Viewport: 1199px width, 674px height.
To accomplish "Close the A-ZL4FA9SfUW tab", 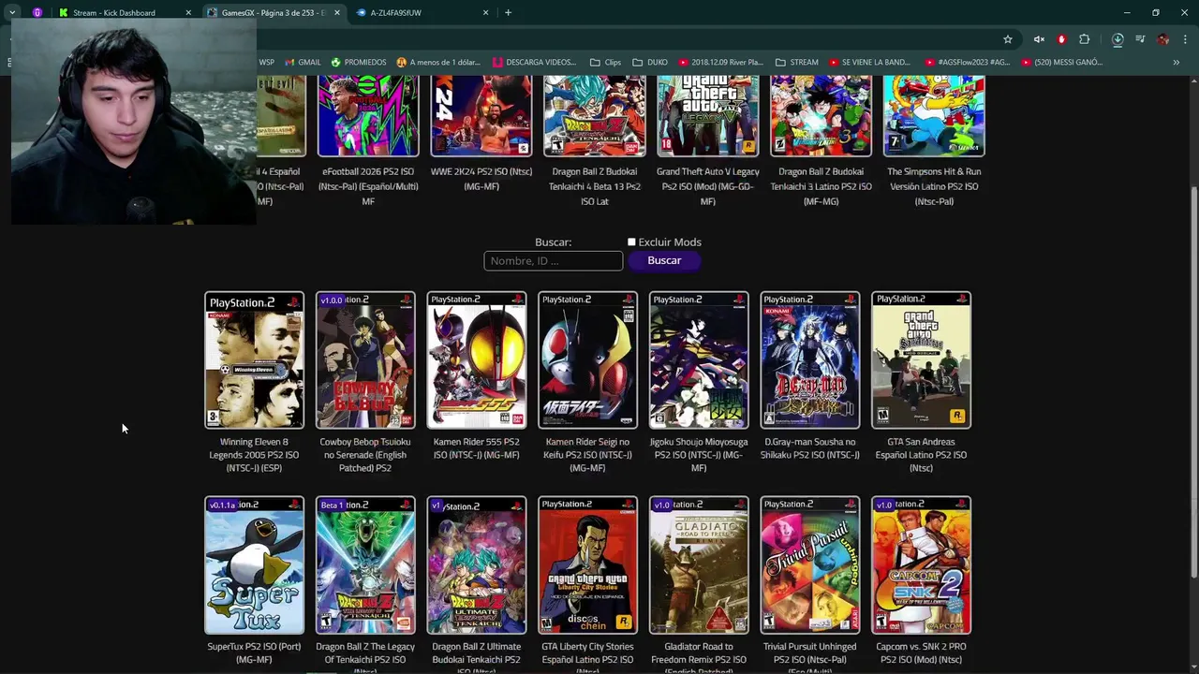I will point(485,12).
